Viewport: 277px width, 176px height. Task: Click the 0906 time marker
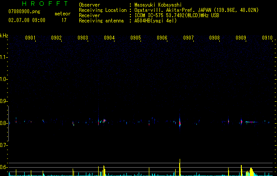tap(162, 38)
